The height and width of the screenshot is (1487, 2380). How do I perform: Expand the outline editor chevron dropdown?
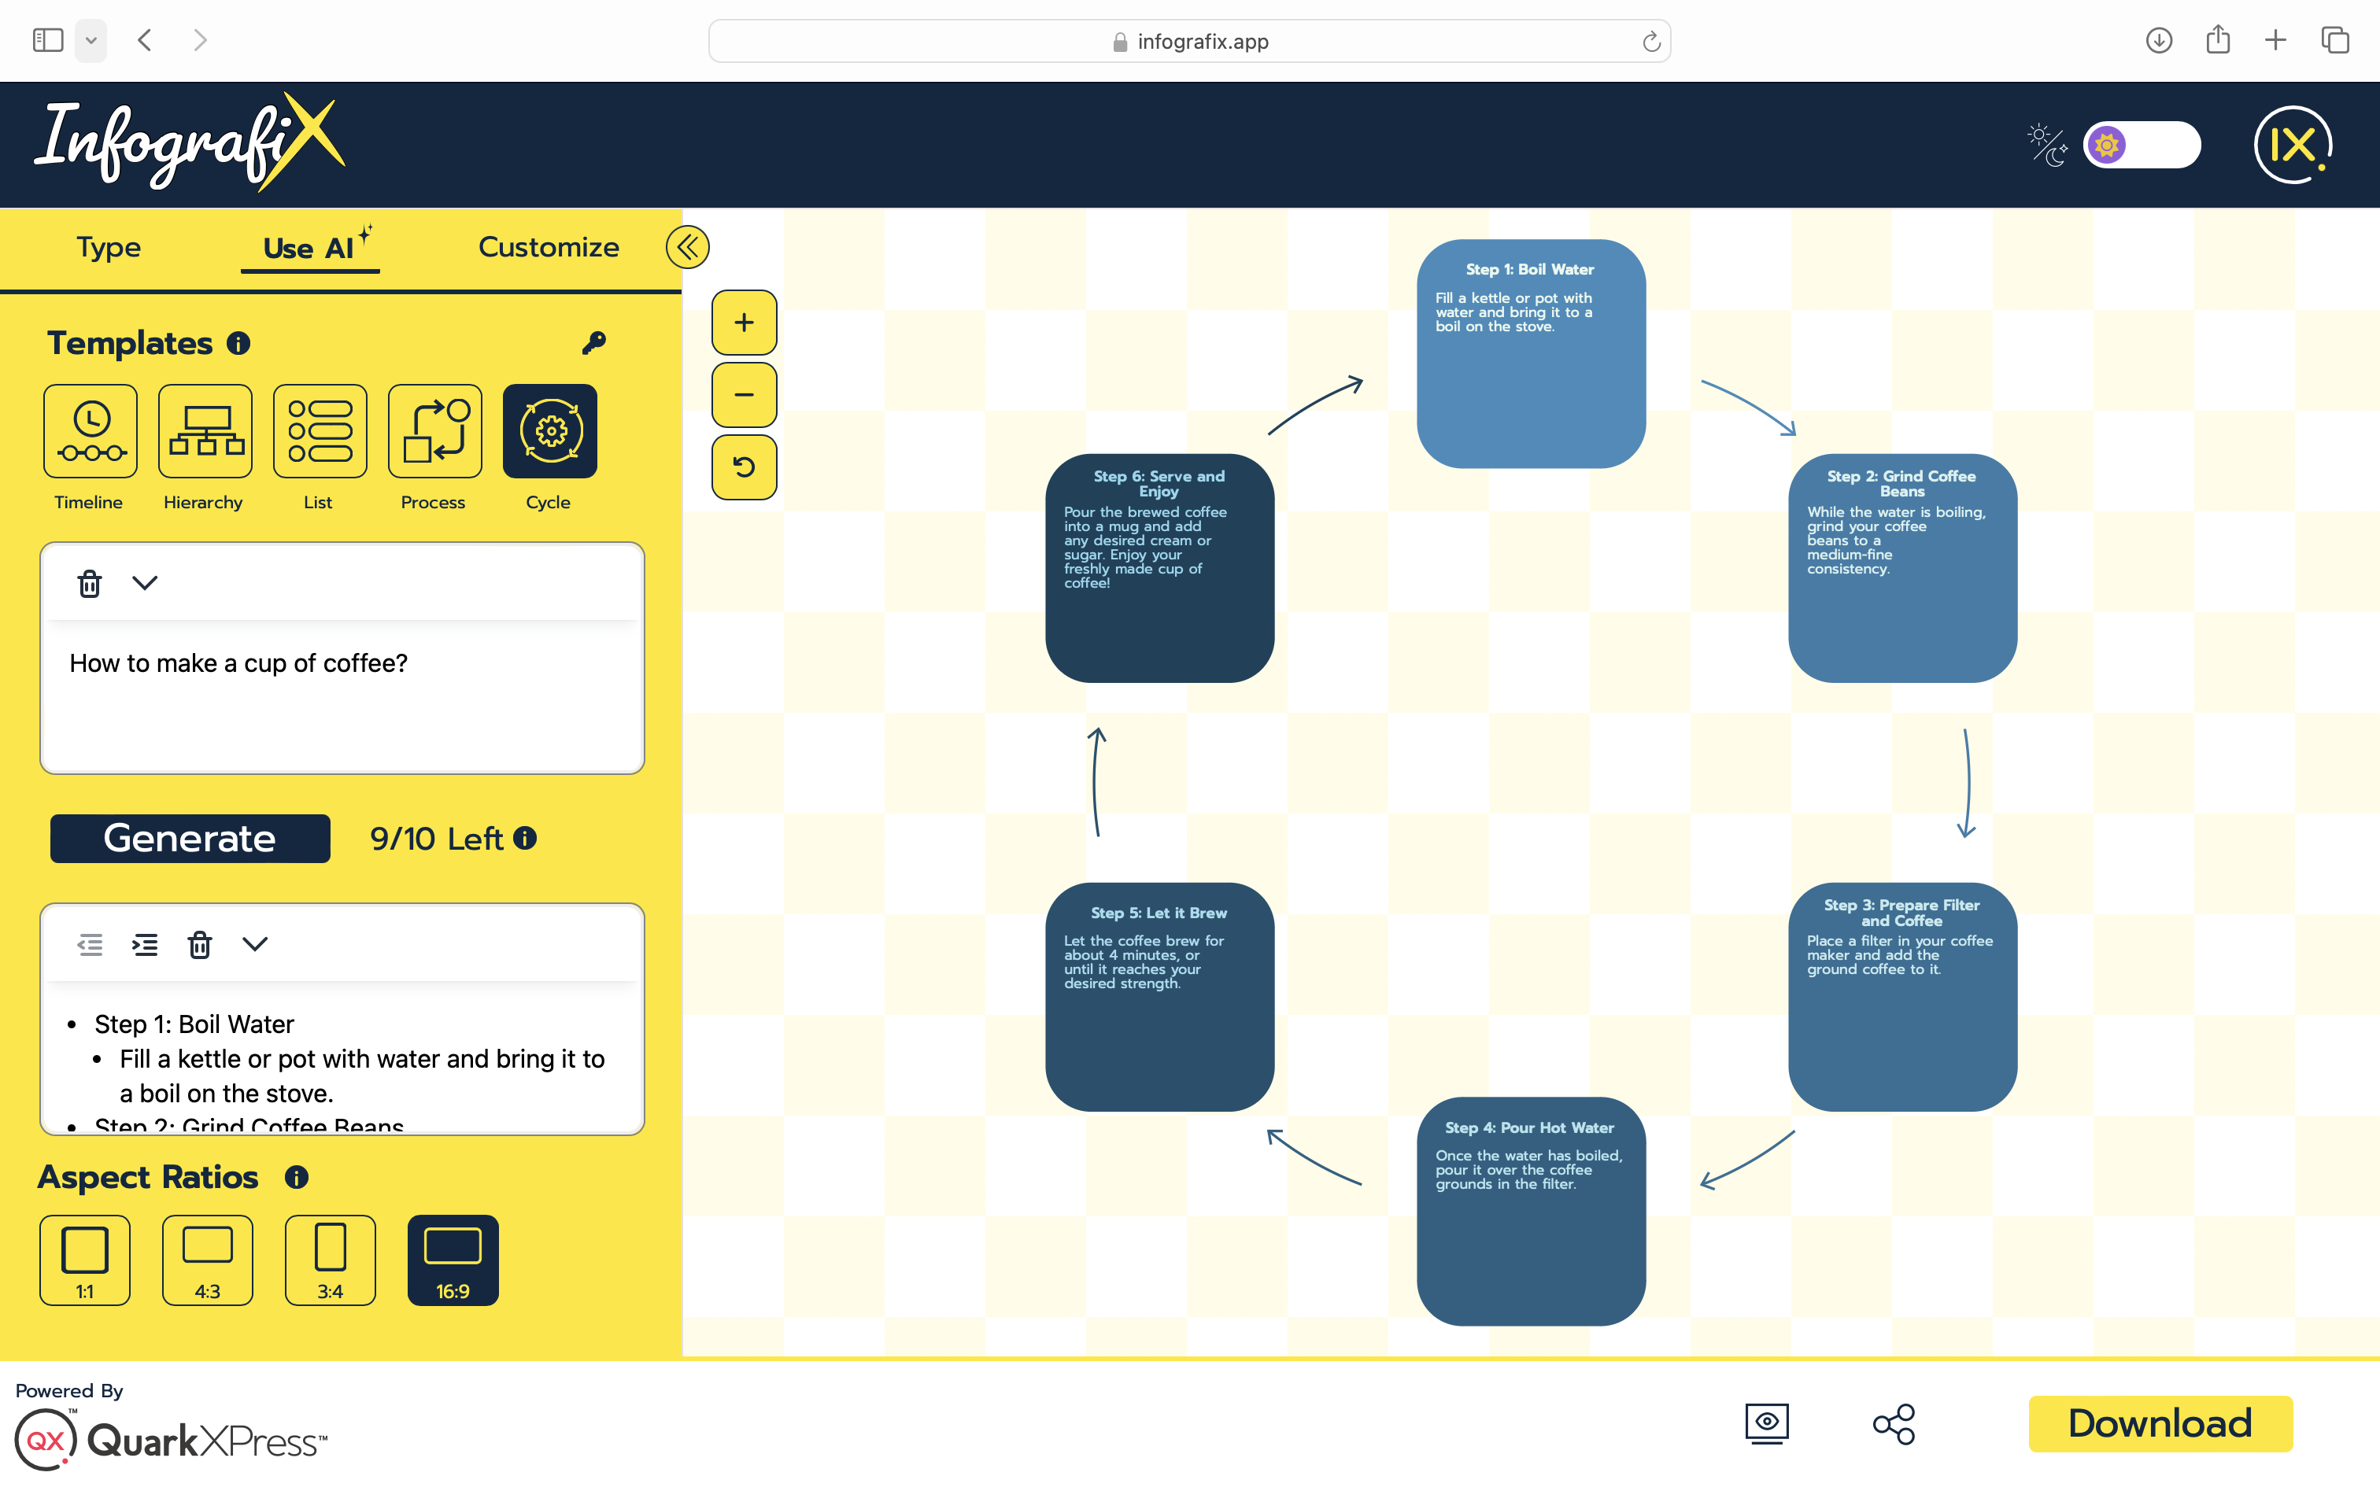[255, 944]
